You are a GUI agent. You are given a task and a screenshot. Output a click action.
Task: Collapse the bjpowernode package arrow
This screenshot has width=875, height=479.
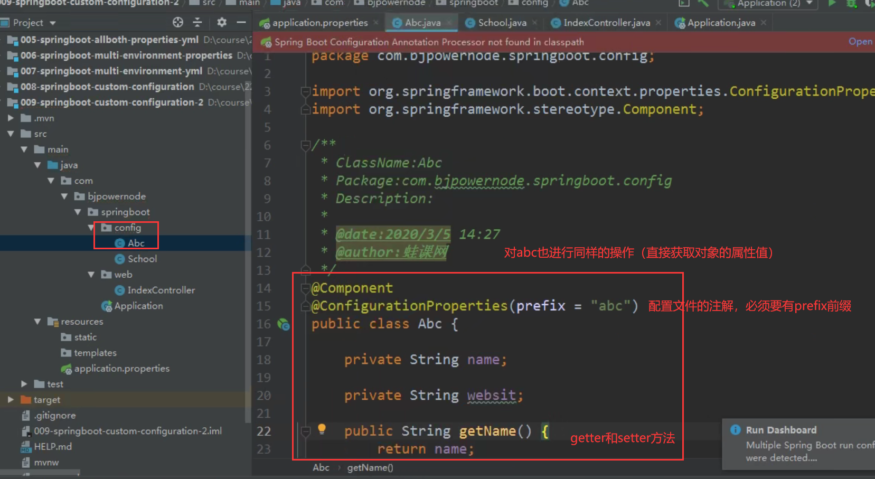pyautogui.click(x=64, y=196)
